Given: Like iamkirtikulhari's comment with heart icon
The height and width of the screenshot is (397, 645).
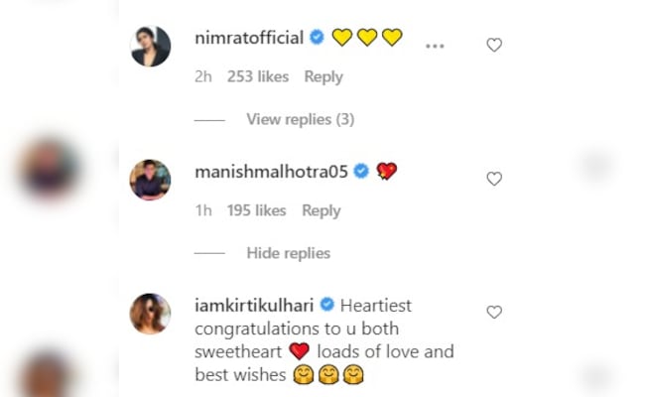Looking at the screenshot, I should point(493,312).
